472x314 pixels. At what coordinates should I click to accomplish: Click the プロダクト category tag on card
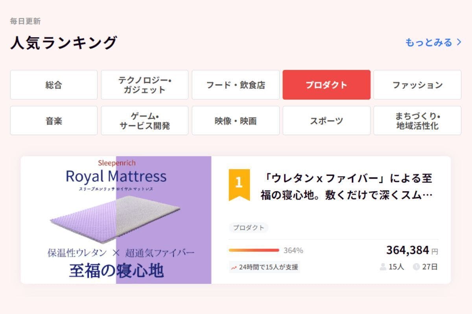tap(249, 228)
